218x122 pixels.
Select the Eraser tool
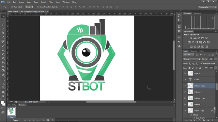tap(3, 58)
